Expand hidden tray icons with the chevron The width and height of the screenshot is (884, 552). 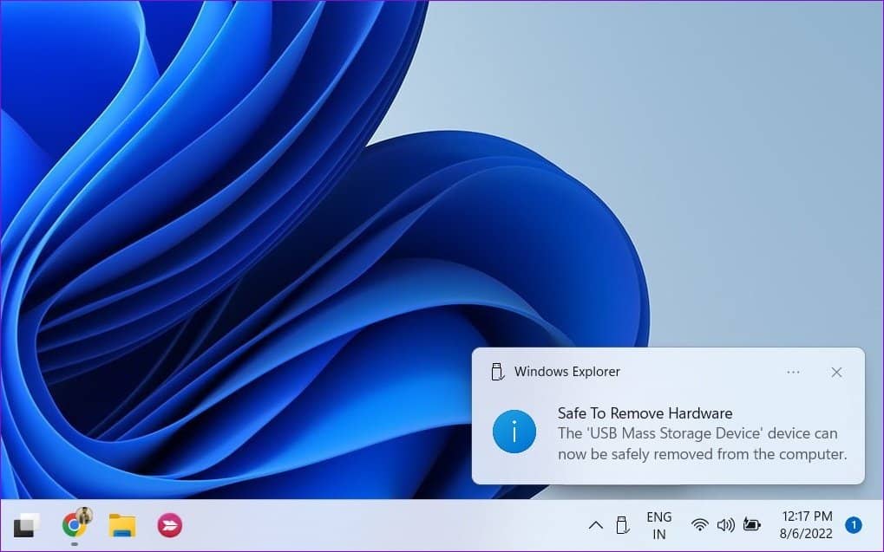coord(595,525)
